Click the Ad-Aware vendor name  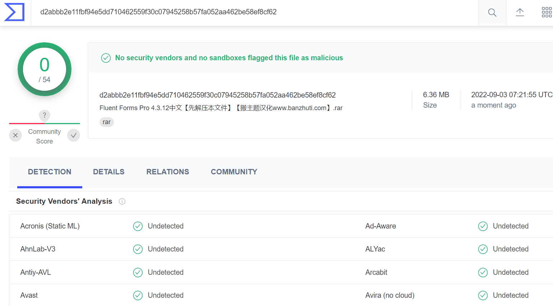click(381, 226)
